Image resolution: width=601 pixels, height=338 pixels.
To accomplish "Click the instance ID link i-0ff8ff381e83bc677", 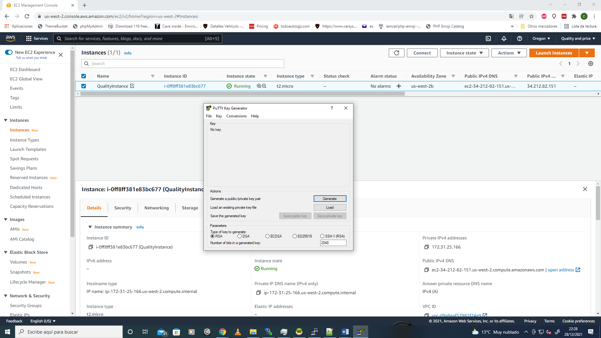I will pyautogui.click(x=185, y=86).
